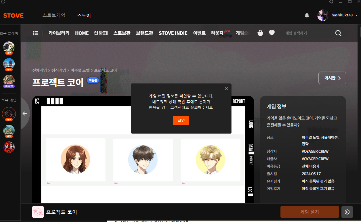This screenshot has width=361, height=222.
Task: Open the STOVE INDIE menu
Action: point(173,33)
